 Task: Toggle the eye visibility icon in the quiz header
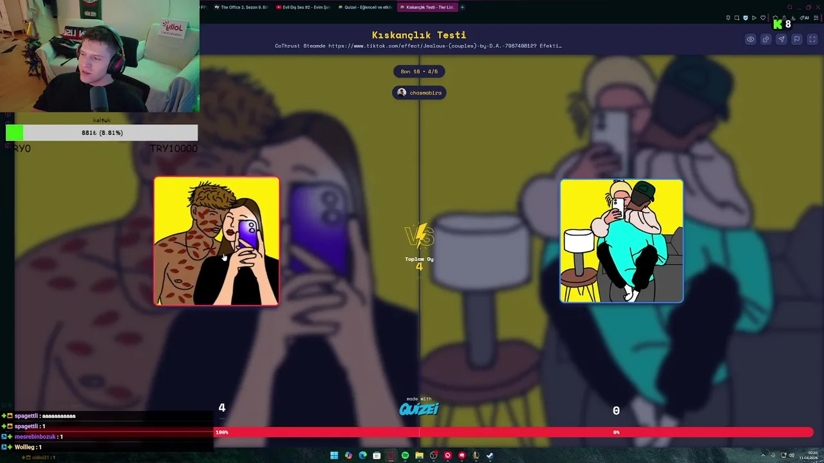tap(751, 39)
